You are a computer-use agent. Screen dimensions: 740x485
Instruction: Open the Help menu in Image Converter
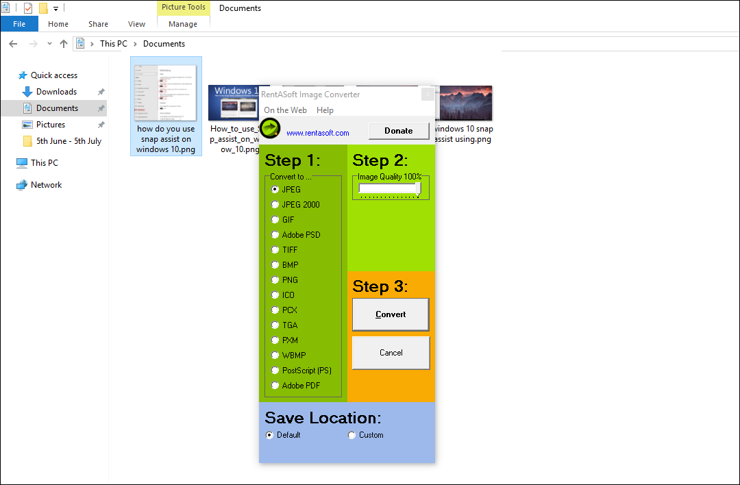click(325, 110)
